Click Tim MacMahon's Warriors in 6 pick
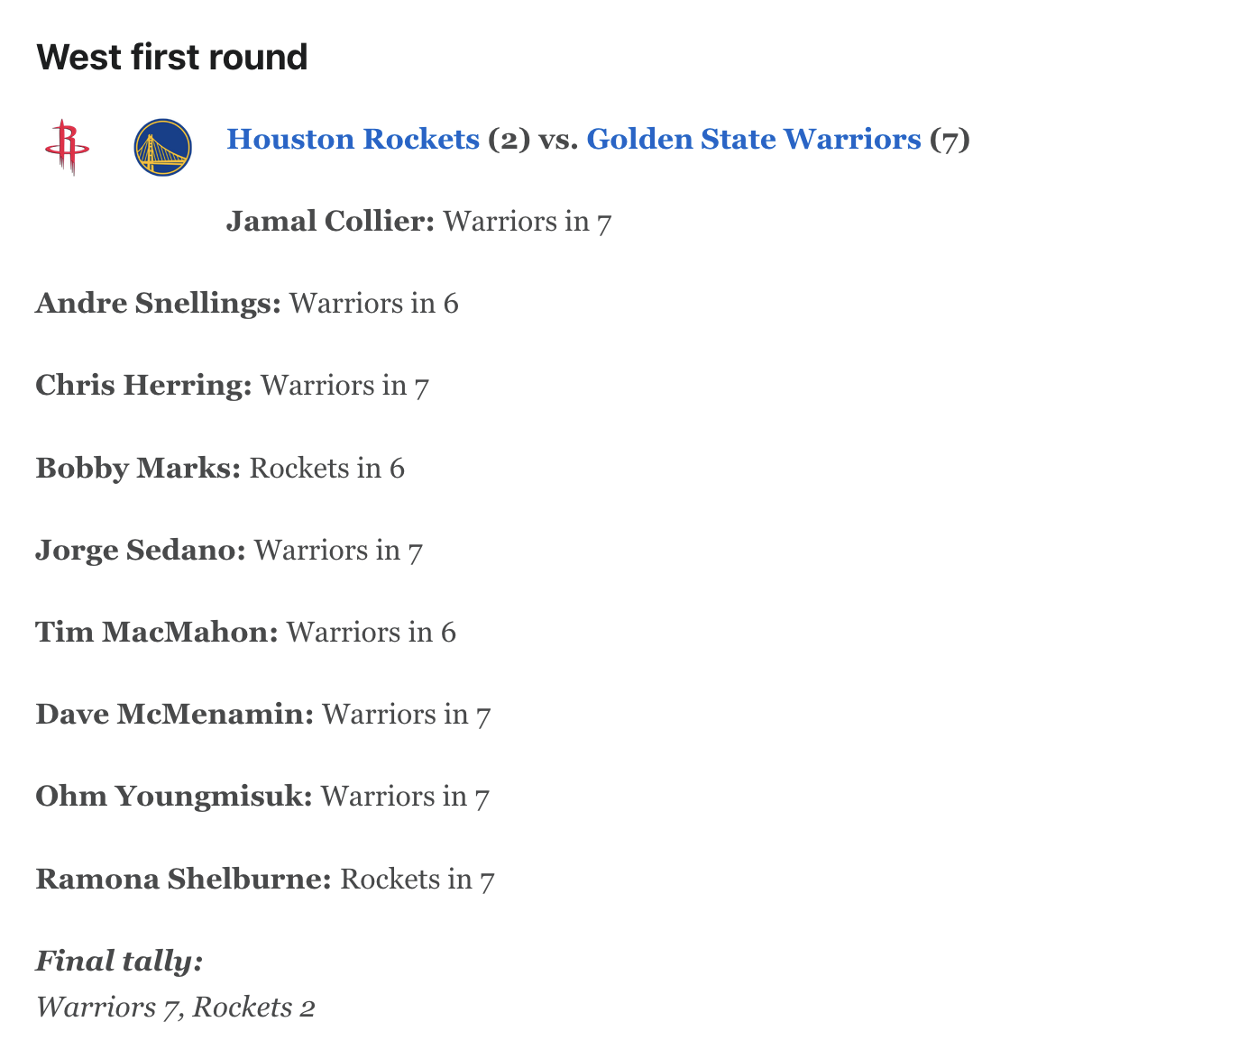 coord(372,633)
